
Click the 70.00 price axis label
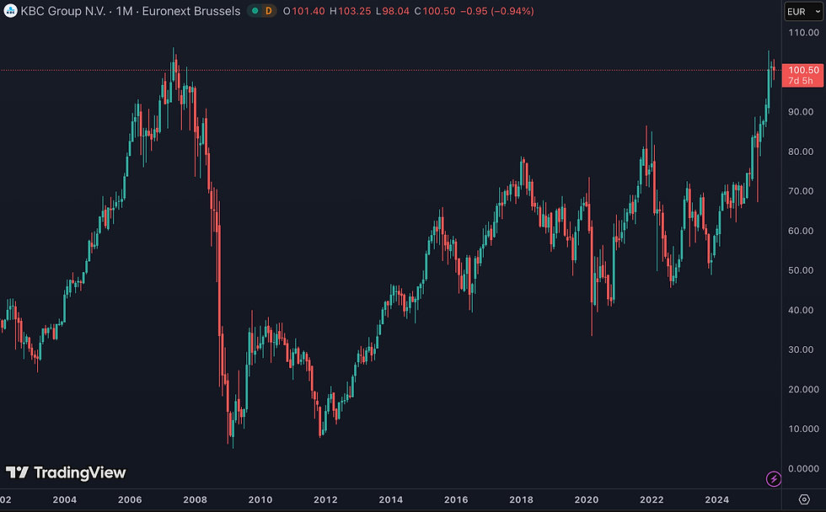801,191
